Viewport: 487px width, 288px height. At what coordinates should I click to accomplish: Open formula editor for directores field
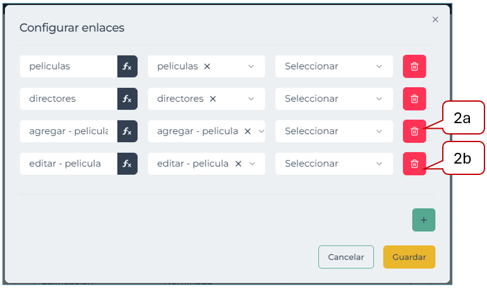[x=127, y=99]
